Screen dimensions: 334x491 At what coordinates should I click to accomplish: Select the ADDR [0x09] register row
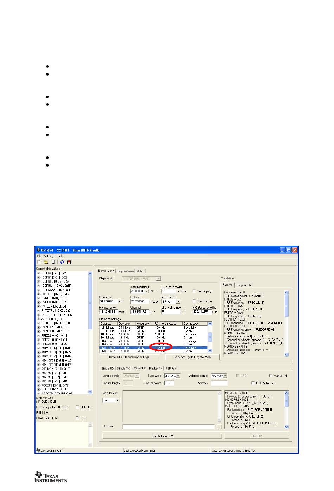click(x=53, y=319)
